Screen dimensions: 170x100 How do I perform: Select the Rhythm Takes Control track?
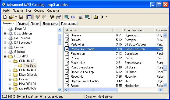[x=85, y=81]
